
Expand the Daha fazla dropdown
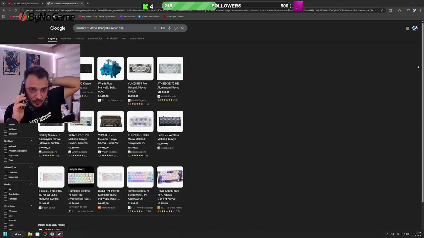[x=137, y=39]
